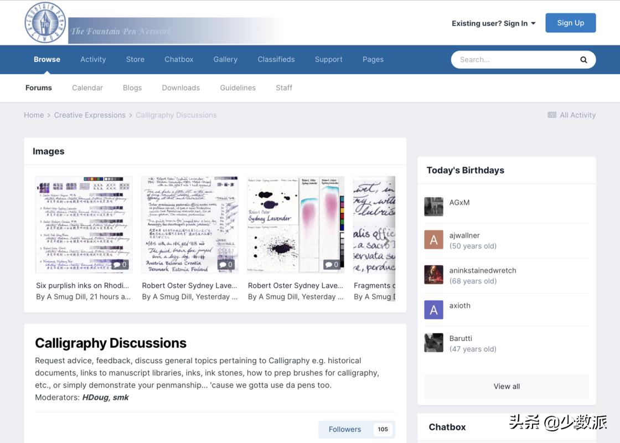Open AGxM's avatar in birthdays

pos(433,207)
